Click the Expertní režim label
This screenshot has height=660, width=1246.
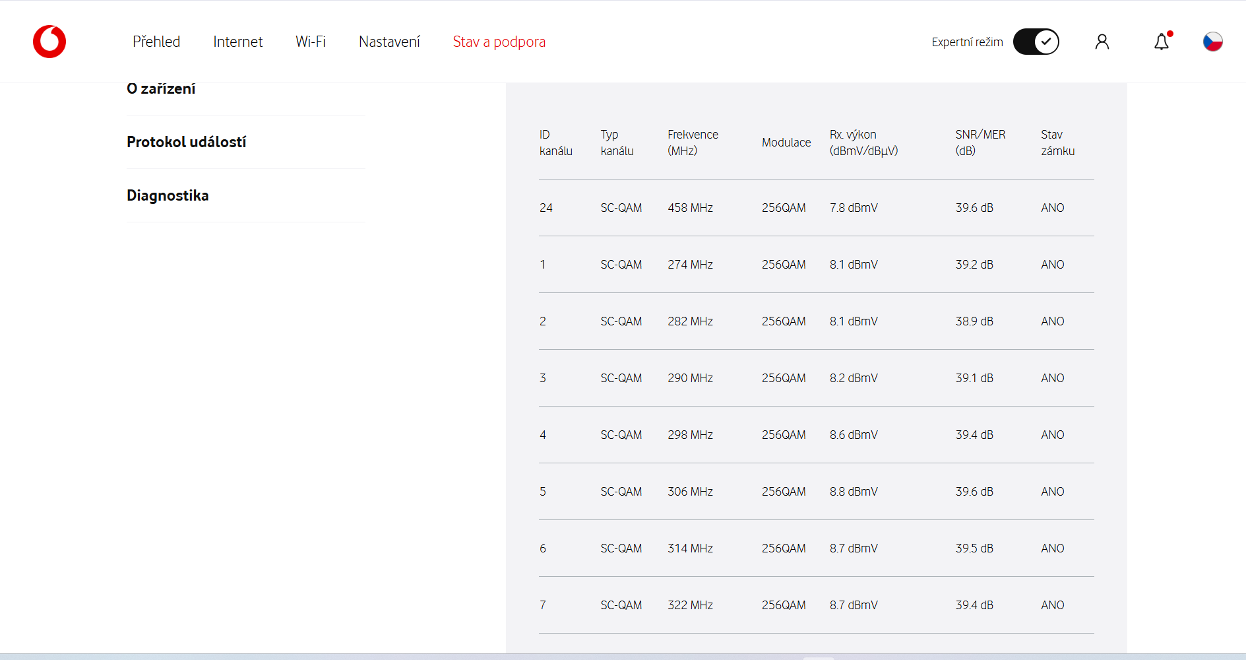[x=967, y=42]
